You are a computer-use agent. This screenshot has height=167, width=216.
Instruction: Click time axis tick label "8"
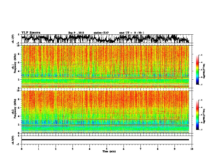click(x=158, y=149)
